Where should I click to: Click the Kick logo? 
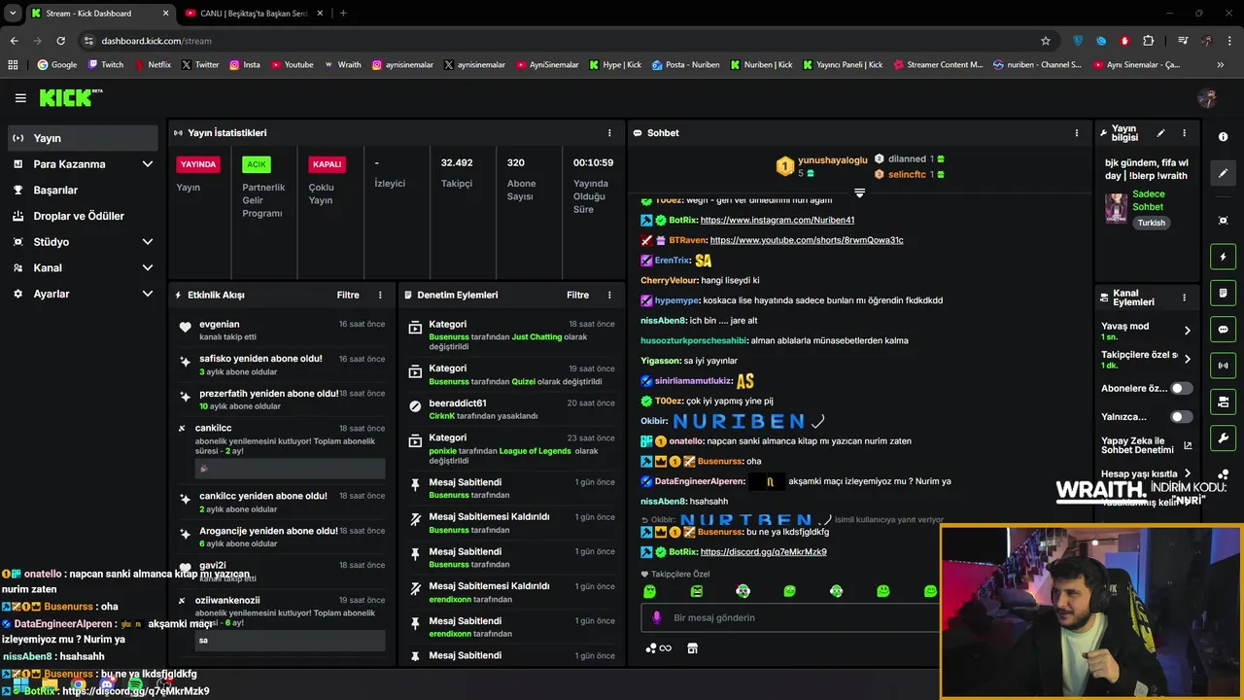point(70,97)
